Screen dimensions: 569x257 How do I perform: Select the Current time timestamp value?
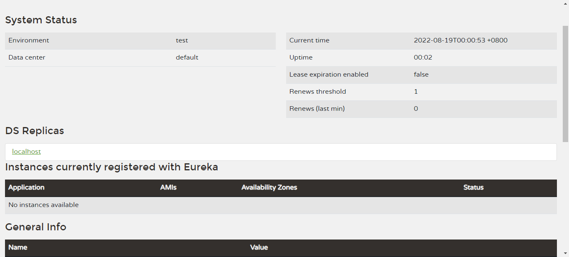pos(460,40)
